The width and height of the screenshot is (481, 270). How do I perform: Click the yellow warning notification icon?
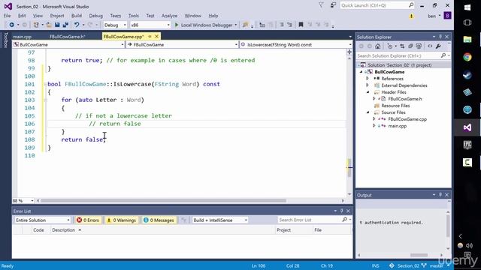click(x=411, y=16)
